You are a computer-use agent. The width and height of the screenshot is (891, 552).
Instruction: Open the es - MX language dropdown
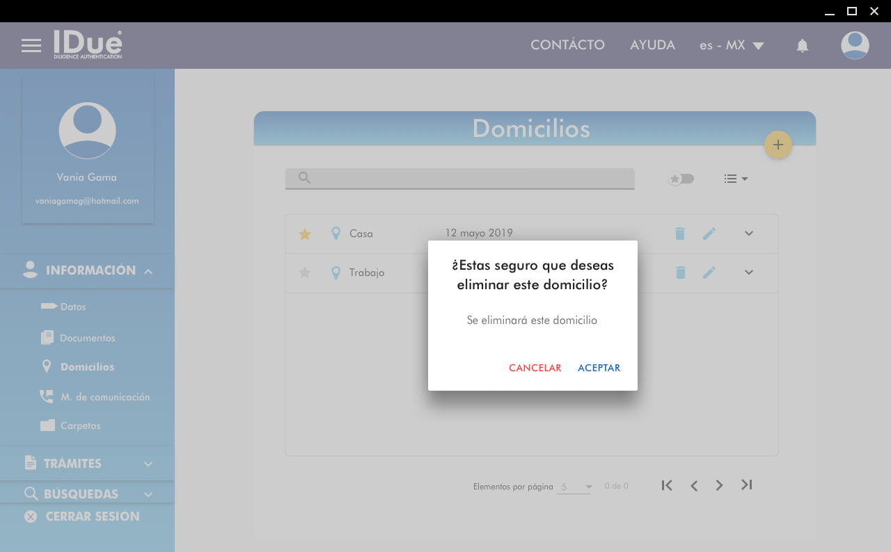pos(732,46)
